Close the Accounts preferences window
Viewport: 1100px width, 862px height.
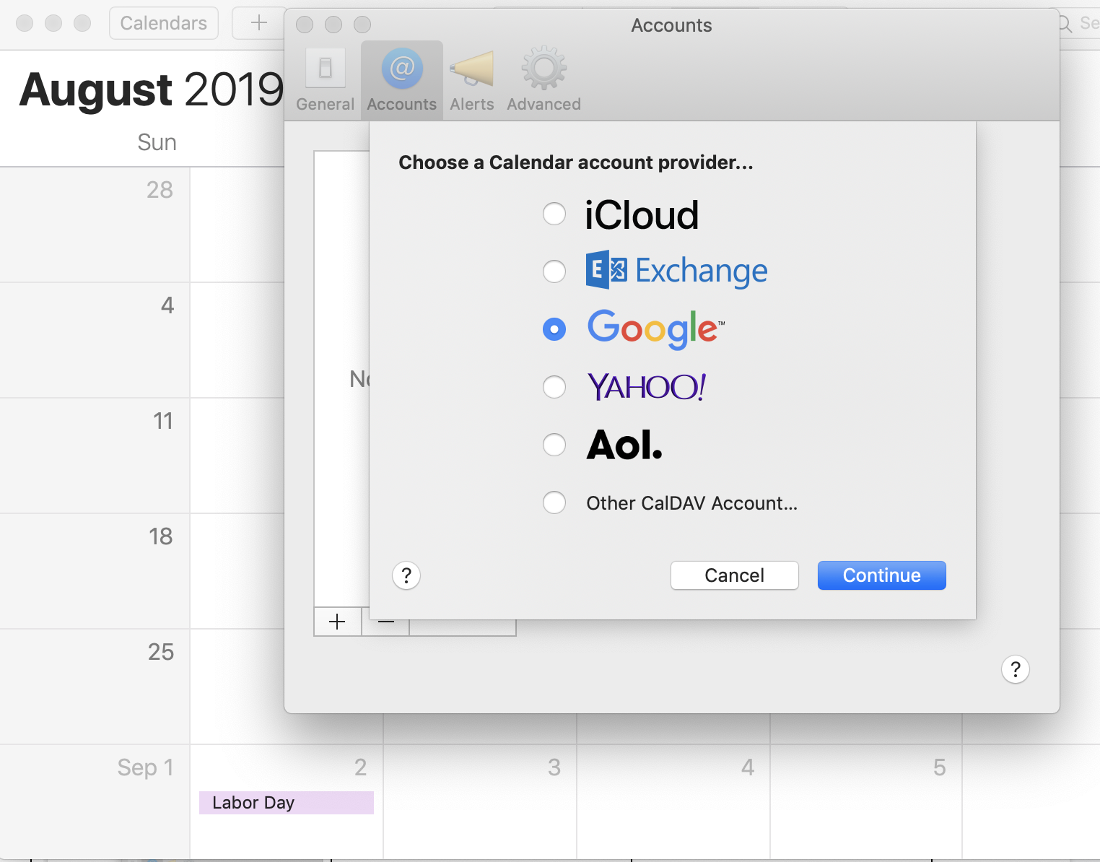coord(305,25)
